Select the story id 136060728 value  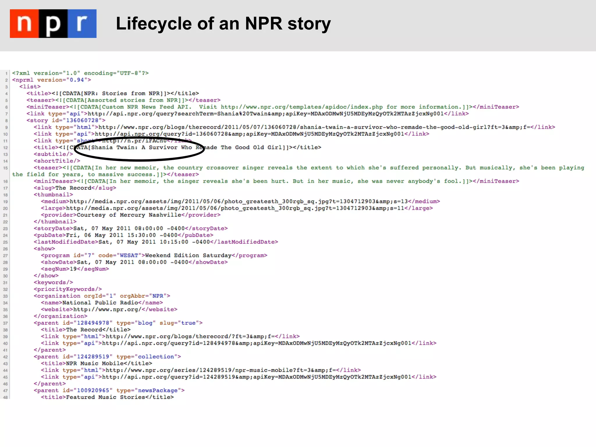[x=82, y=120]
